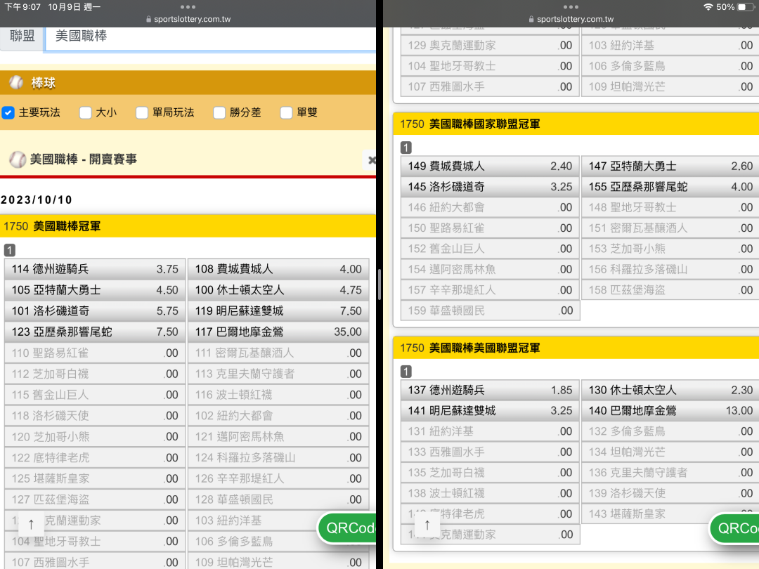Click the disabled 128 華盛頓國民 row
Screen dimensions: 759x569
(278, 499)
